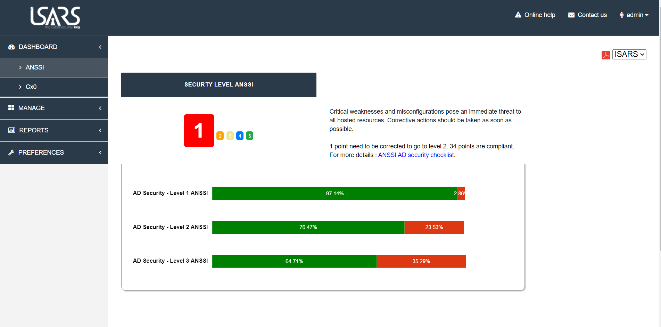The image size is (661, 327).
Task: Click the 'Critical weaknesses and misconfigurations' description text
Action: 425,120
